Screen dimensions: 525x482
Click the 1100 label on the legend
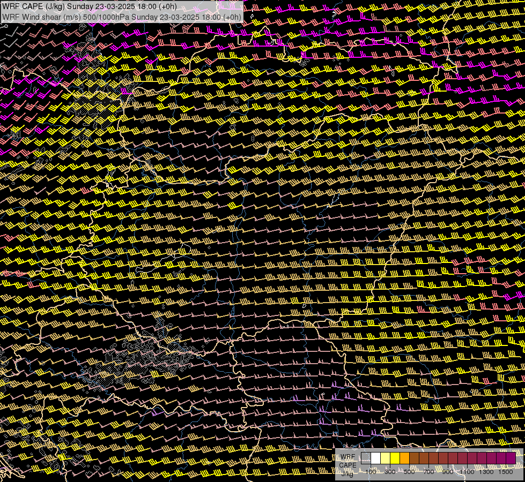click(467, 472)
